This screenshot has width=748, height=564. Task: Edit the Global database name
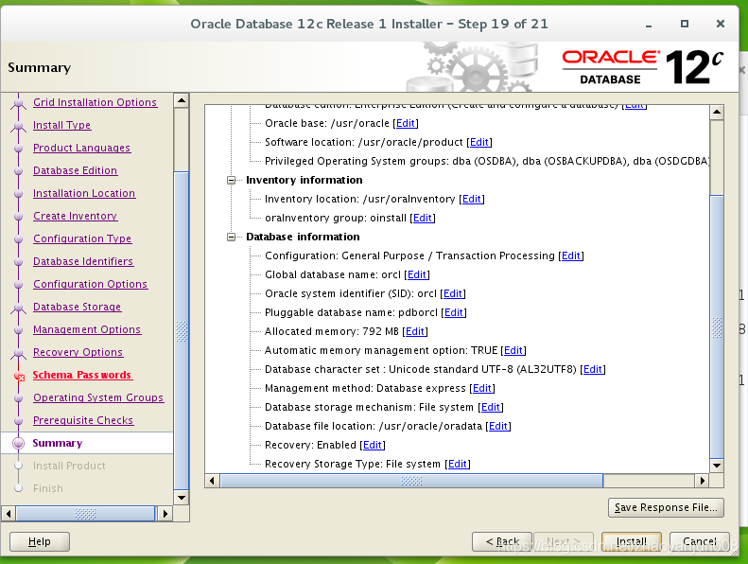coord(416,274)
